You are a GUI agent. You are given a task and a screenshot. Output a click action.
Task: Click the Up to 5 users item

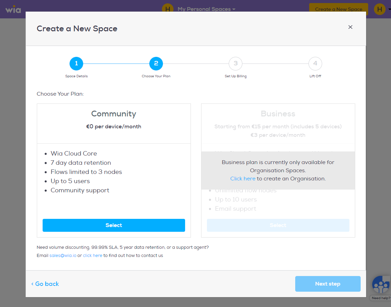point(70,181)
